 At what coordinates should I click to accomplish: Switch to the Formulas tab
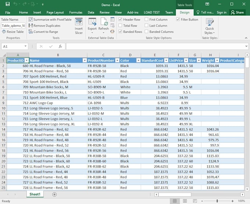[x=76, y=13]
